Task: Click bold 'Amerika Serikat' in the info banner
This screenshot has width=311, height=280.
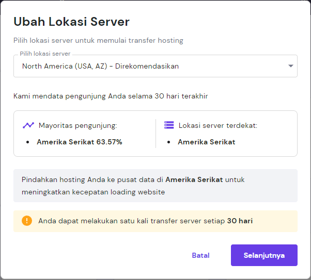Action: pyautogui.click(x=194, y=179)
